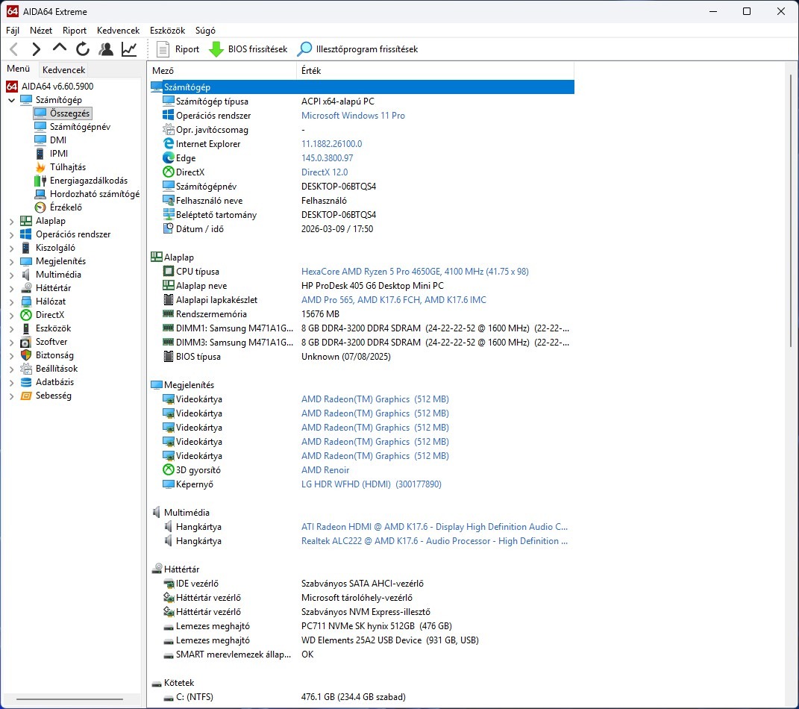Expand the Sebesség tree node
This screenshot has height=709, width=799.
tap(11, 396)
